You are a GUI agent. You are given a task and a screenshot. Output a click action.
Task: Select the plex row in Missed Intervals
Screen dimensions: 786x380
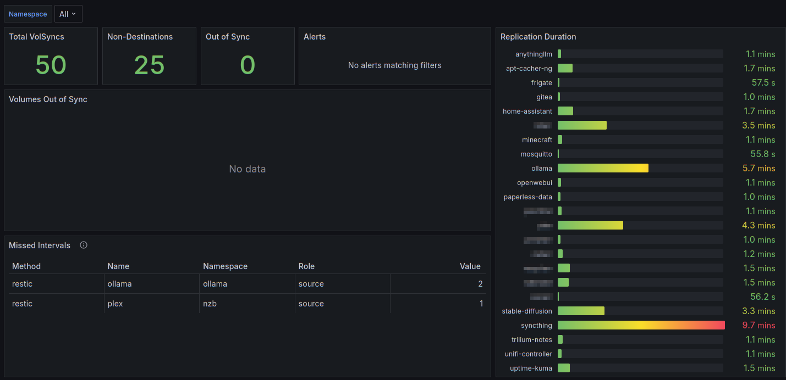247,304
